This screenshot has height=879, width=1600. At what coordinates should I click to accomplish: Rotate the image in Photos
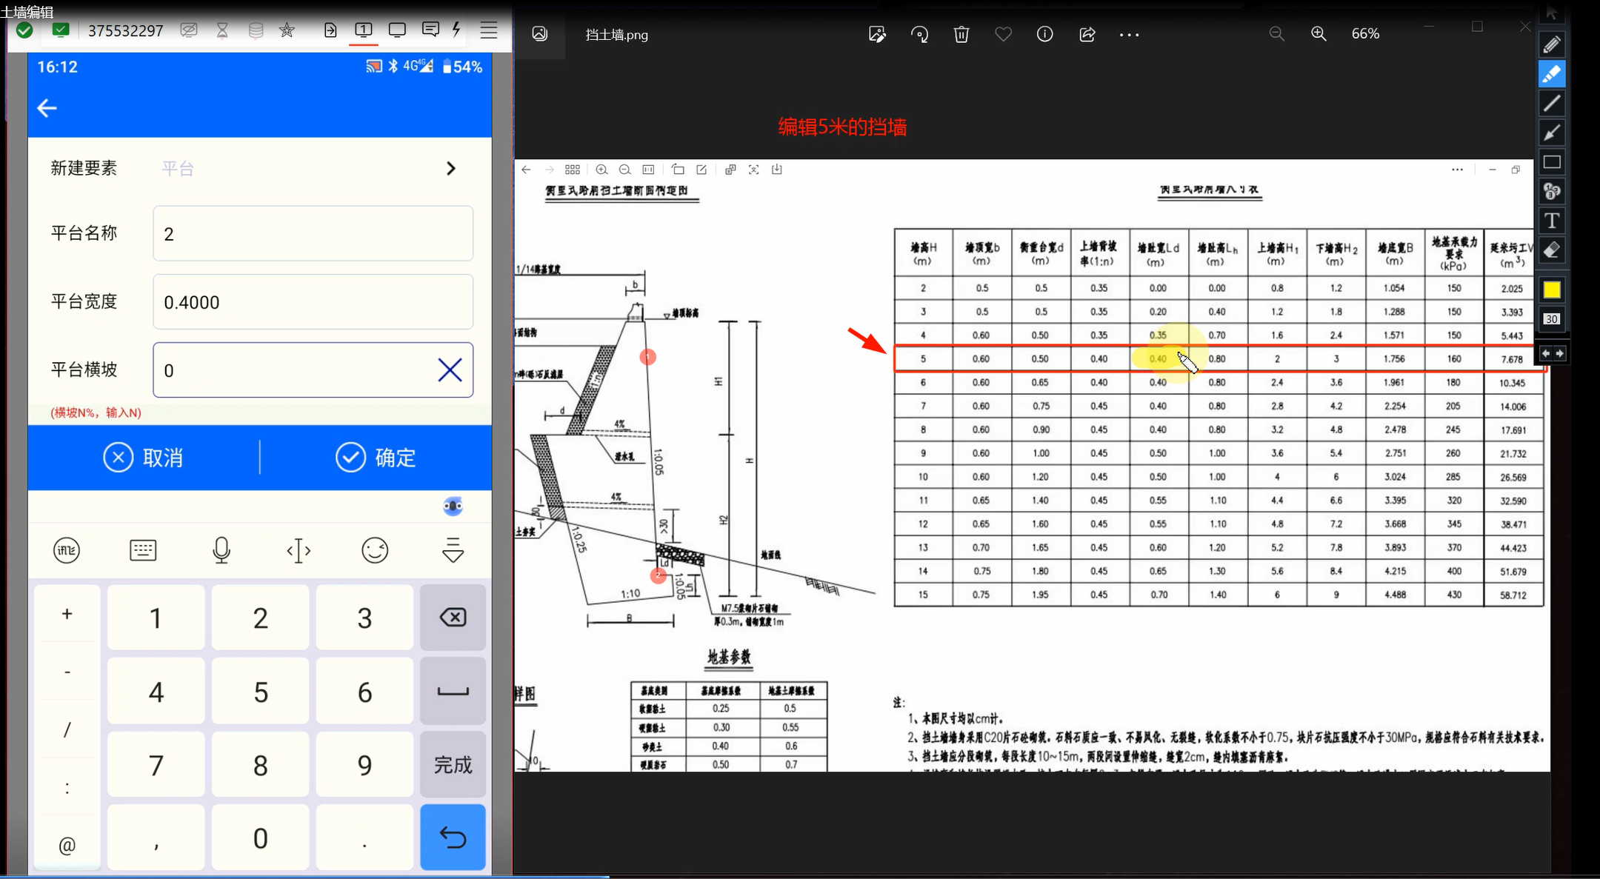tap(919, 34)
